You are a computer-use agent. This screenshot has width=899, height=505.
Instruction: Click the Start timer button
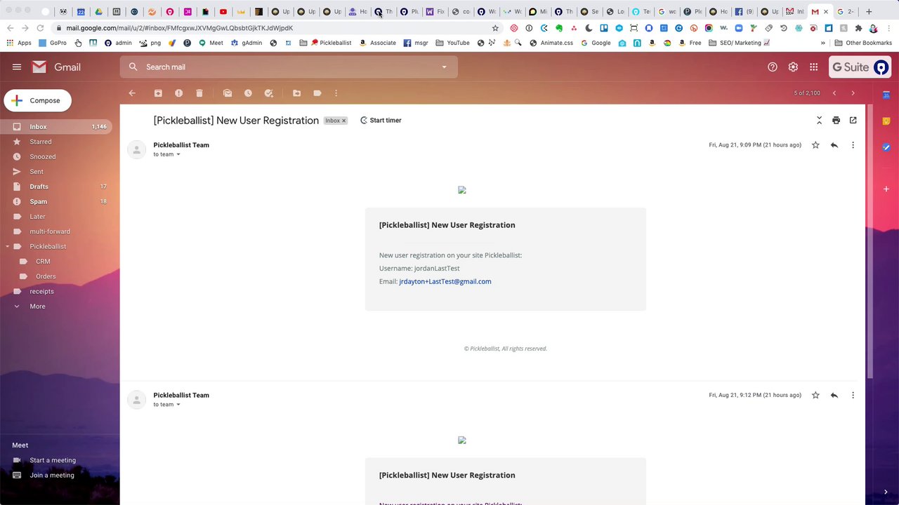(x=381, y=121)
